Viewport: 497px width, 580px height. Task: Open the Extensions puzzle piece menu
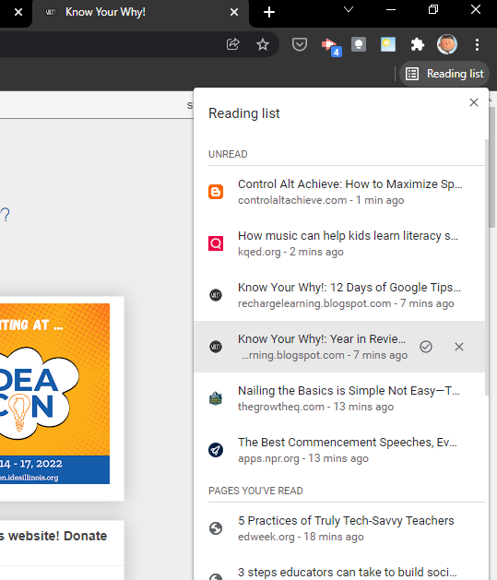tap(418, 44)
